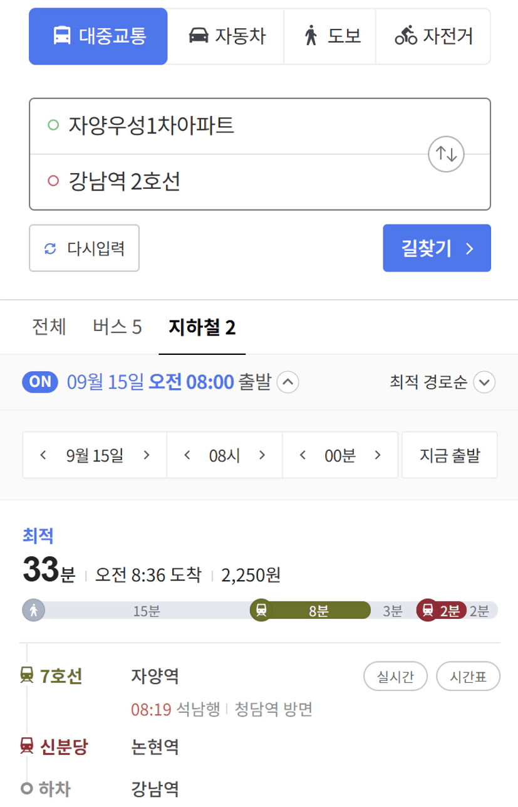This screenshot has height=807, width=518.
Task: Select the public transit (대중교통) mode
Action: (98, 36)
